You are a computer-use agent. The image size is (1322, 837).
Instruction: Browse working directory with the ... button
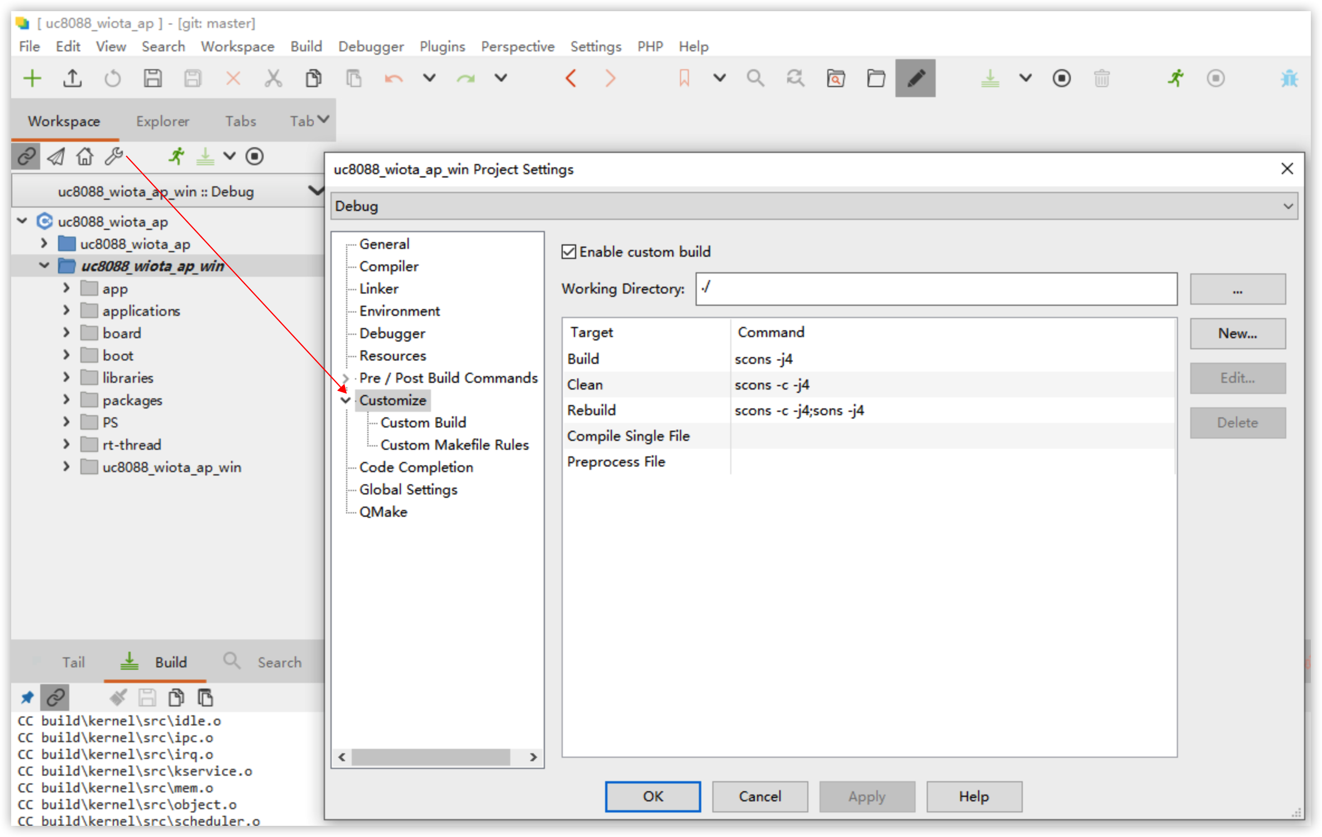pyautogui.click(x=1238, y=289)
